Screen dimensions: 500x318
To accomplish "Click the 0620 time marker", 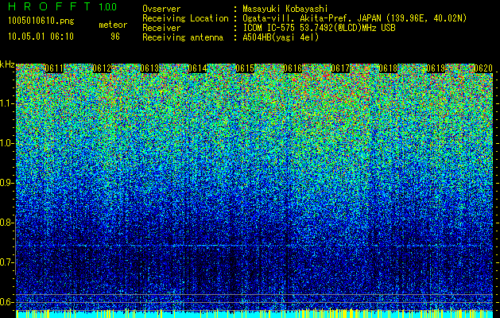I will pyautogui.click(x=483, y=68).
